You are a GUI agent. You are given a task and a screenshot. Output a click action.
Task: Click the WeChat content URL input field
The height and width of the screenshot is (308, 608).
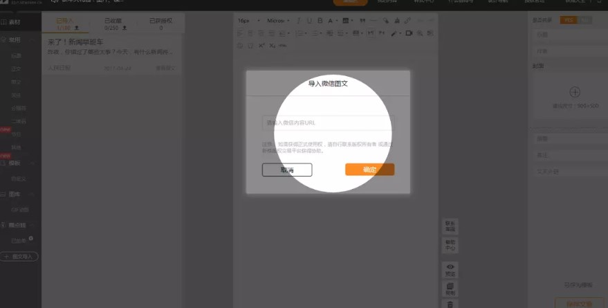pos(327,123)
